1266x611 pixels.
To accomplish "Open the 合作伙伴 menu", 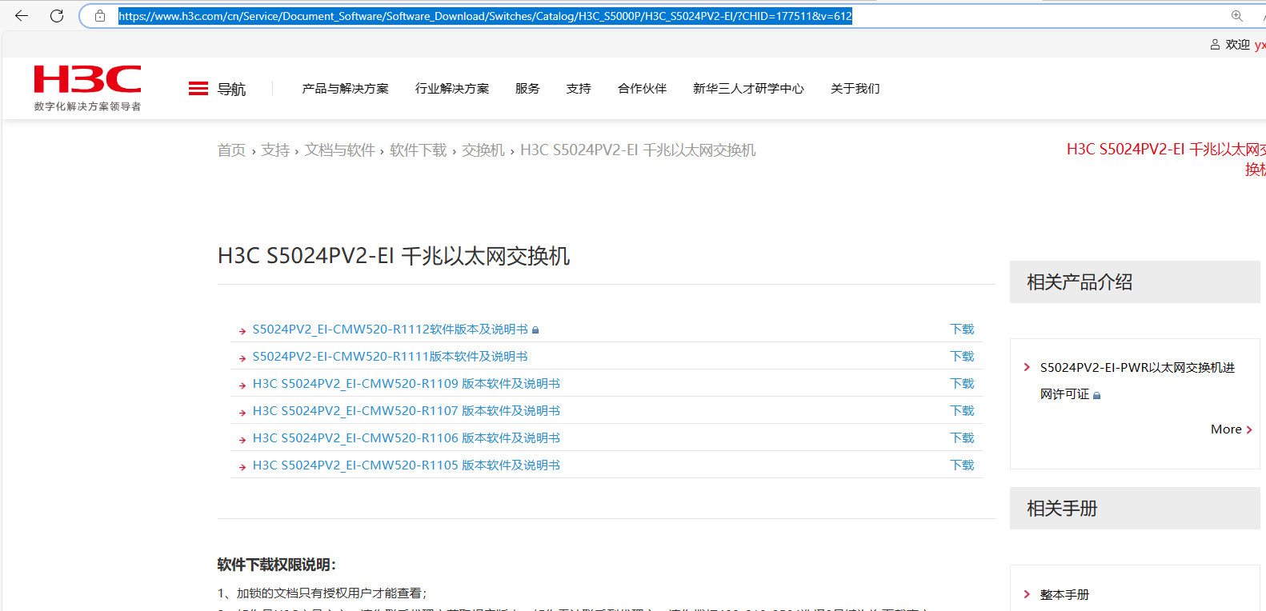I will tap(642, 89).
